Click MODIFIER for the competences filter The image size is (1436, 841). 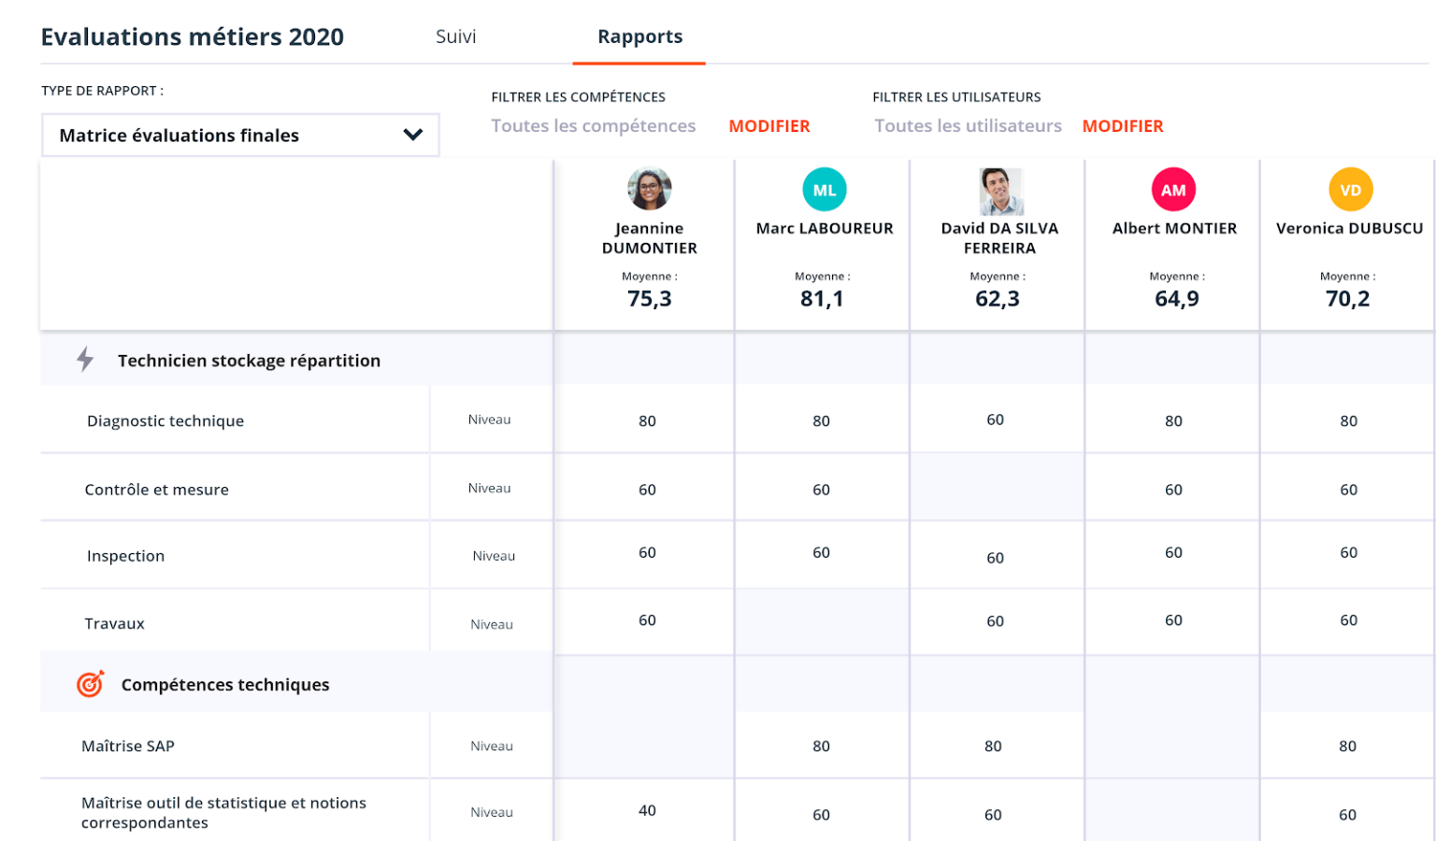(x=768, y=126)
